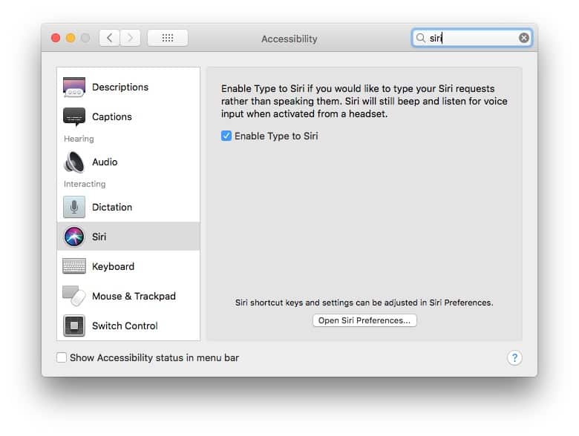This screenshot has height=436, width=579.
Task: Open the Audio speaker icon
Action: [x=74, y=162]
